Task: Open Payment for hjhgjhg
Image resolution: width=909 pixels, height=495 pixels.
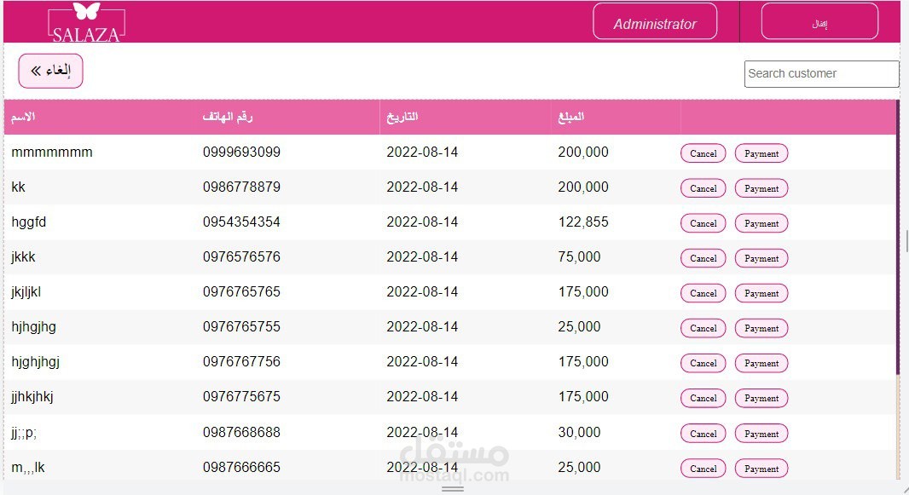Action: pos(761,328)
